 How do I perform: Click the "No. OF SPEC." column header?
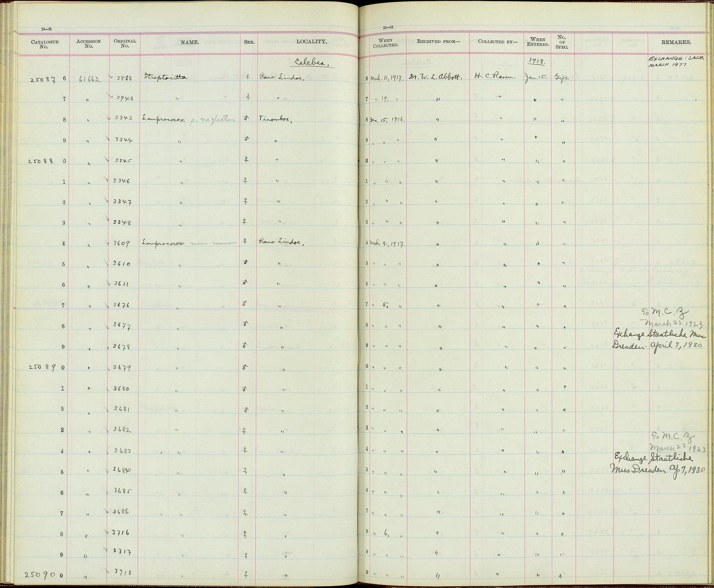tap(562, 42)
